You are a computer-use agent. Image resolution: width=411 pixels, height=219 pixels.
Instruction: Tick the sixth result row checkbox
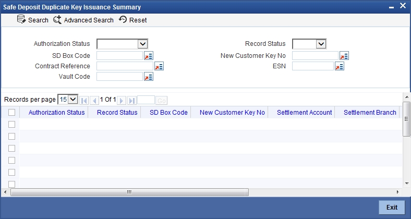click(x=11, y=184)
